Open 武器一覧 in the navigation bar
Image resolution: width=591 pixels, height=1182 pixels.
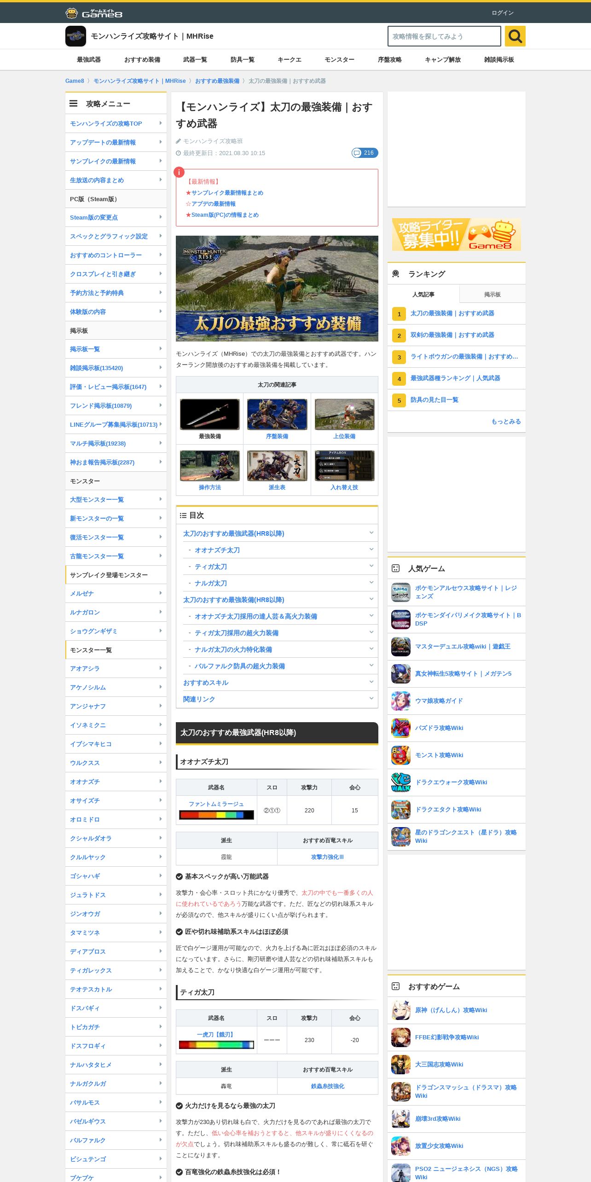[x=195, y=60]
